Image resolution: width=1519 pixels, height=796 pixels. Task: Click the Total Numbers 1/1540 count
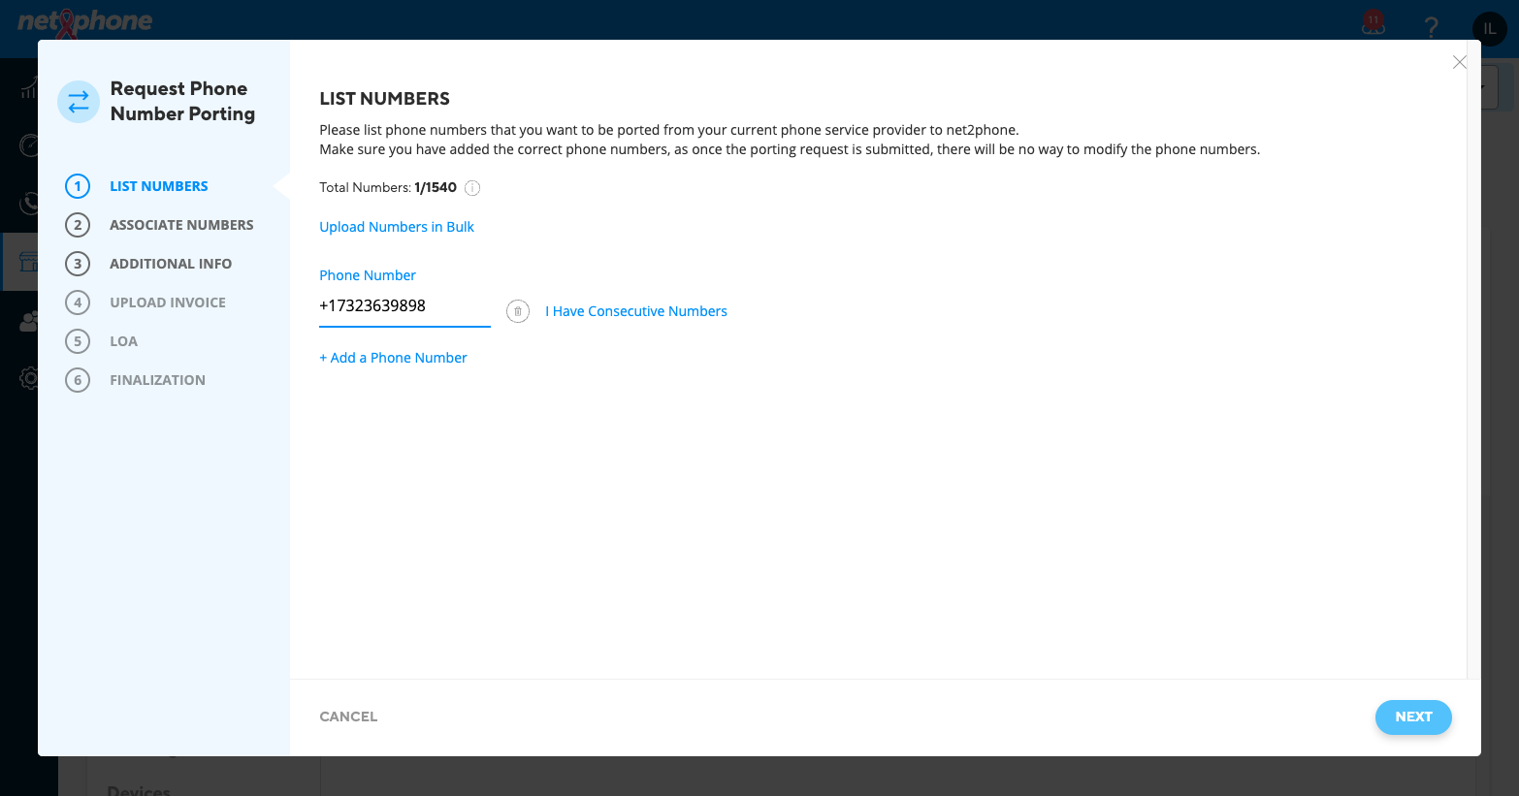click(388, 188)
